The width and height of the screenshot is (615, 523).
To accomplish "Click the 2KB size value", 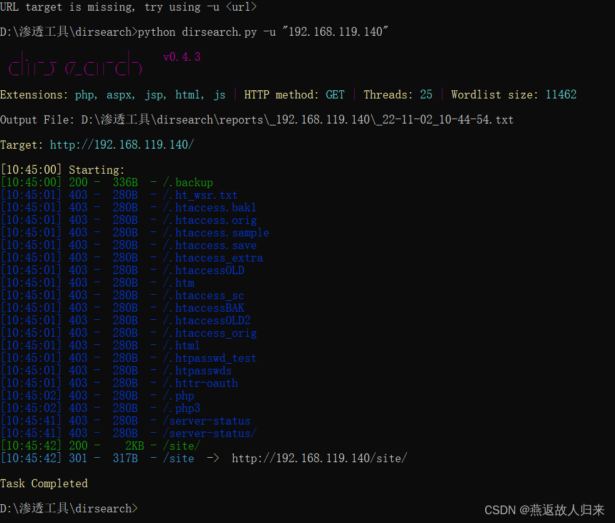I will 135,446.
